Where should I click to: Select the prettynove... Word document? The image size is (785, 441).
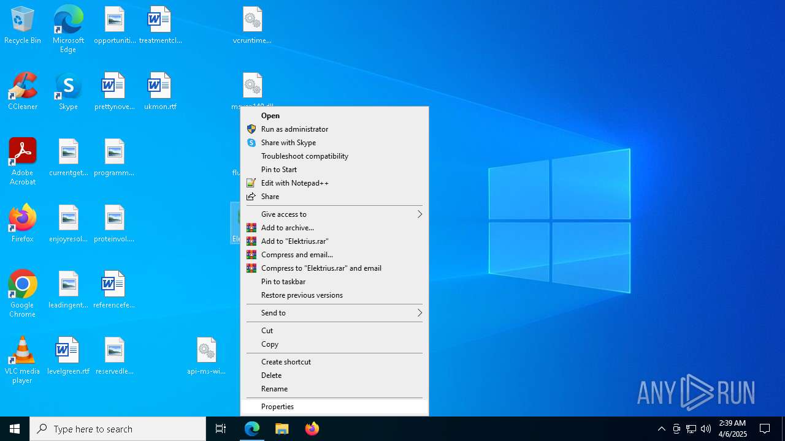point(115,92)
